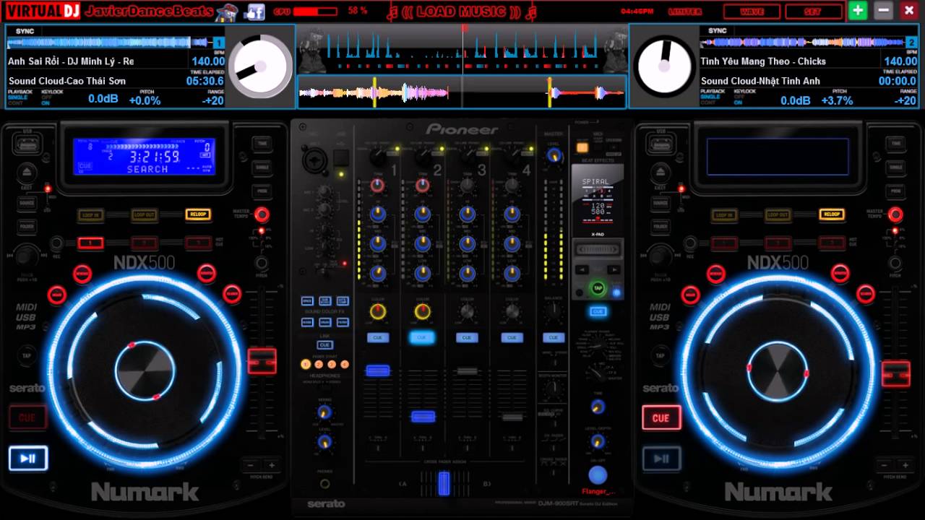Screen dimensions: 925x520
Task: Click LOOP OUT on the left deck
Action: tap(145, 215)
